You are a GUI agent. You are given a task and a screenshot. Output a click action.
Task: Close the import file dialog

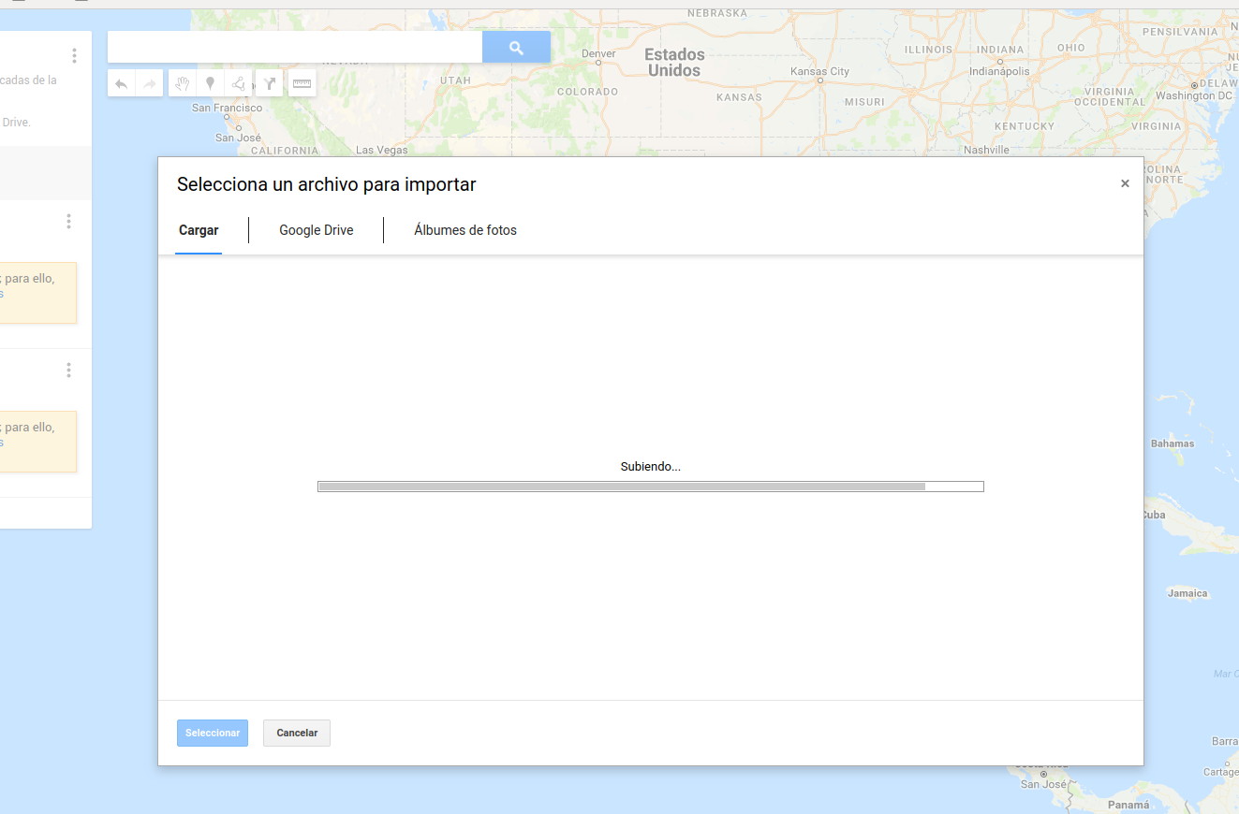[x=1125, y=184]
